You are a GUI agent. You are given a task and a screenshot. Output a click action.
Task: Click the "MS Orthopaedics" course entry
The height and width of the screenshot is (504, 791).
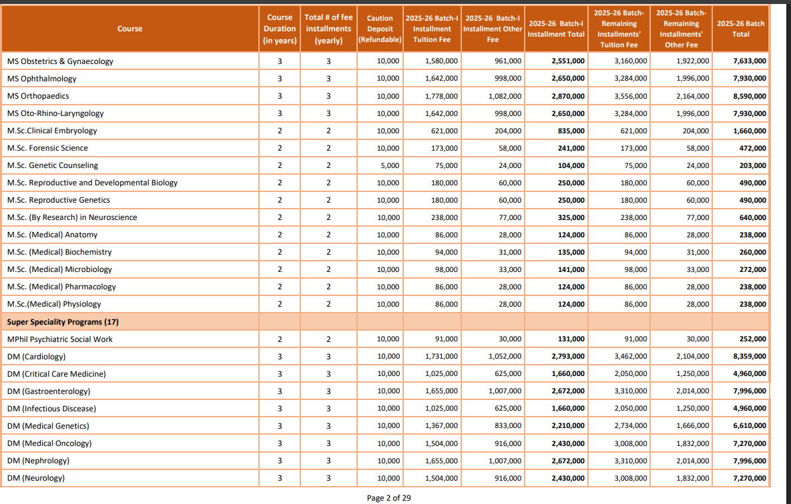tap(38, 96)
